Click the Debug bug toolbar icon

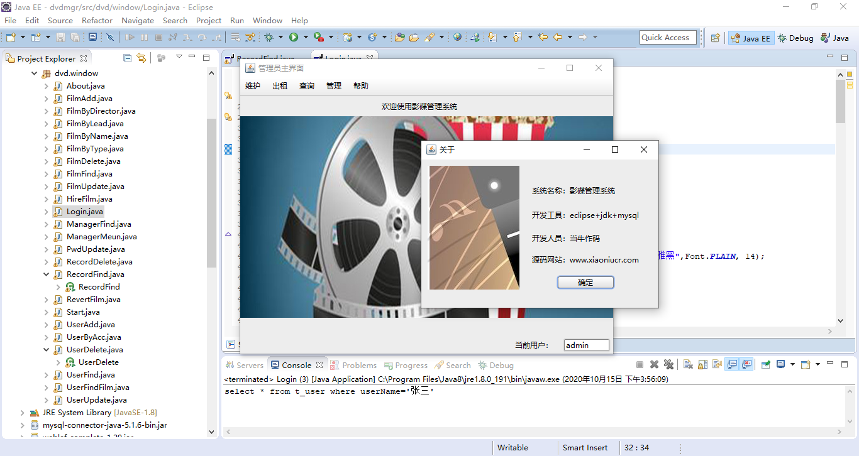(x=269, y=38)
